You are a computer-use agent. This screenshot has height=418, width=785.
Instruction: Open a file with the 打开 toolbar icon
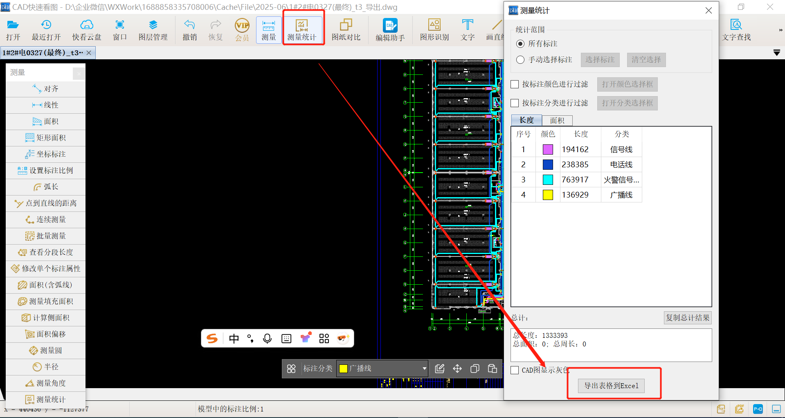pyautogui.click(x=13, y=30)
